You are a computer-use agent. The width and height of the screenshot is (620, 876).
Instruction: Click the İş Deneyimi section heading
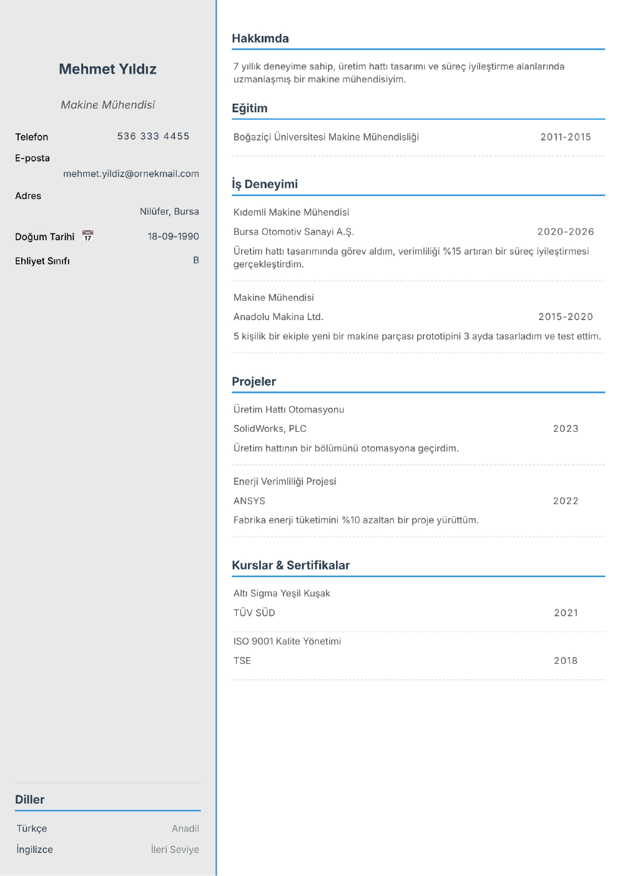pos(265,184)
